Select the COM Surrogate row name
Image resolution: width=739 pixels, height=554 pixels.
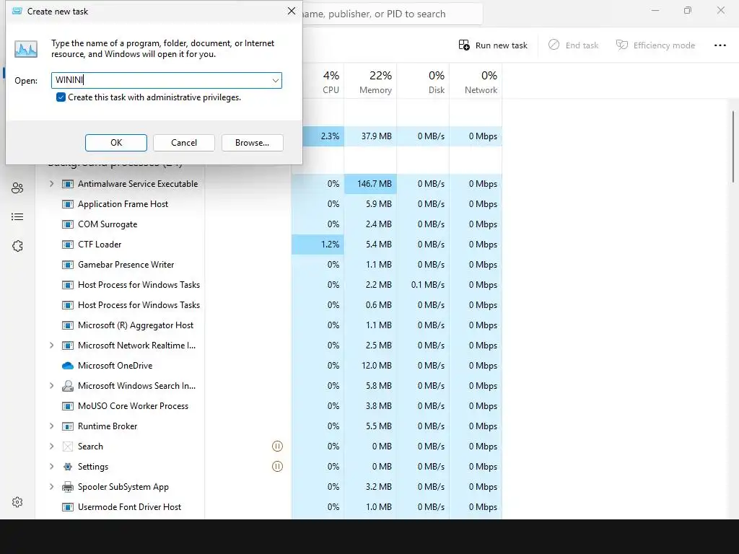coord(108,224)
